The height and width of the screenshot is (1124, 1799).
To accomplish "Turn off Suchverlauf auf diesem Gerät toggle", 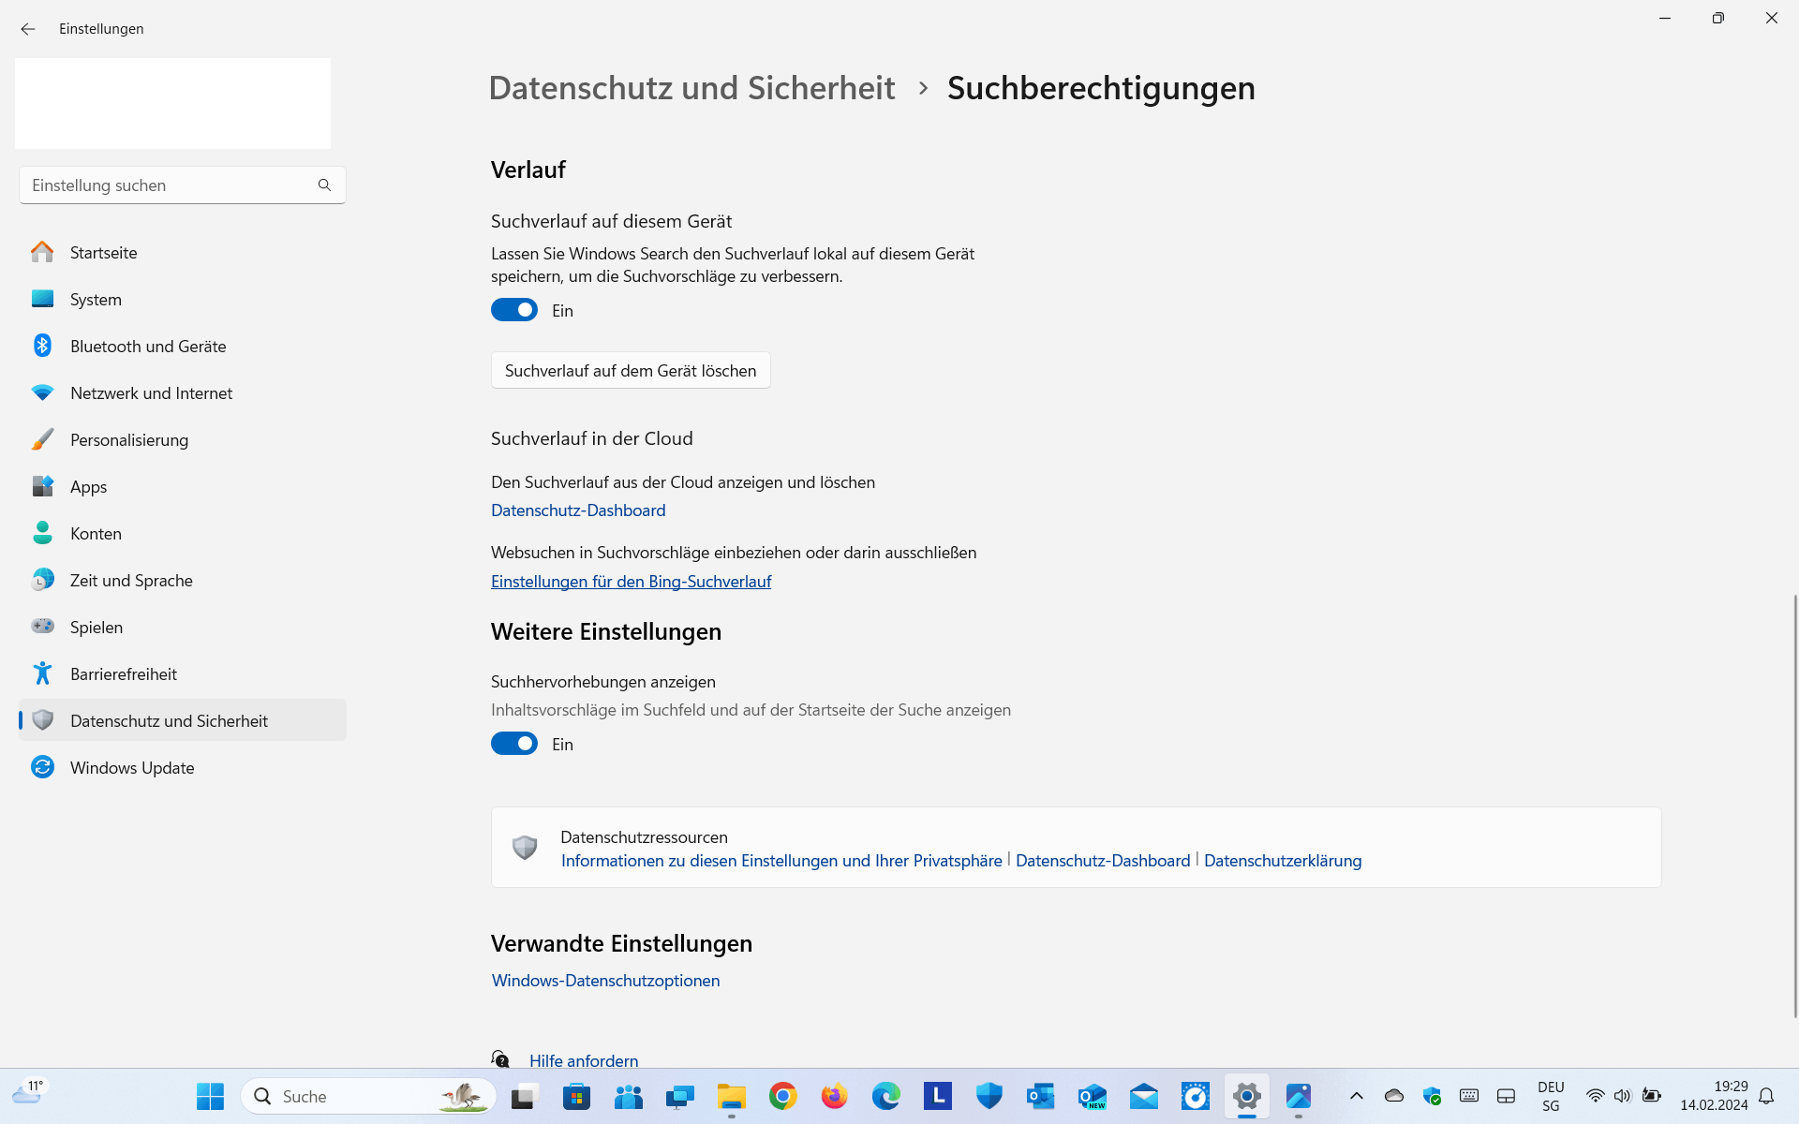I will 514,310.
